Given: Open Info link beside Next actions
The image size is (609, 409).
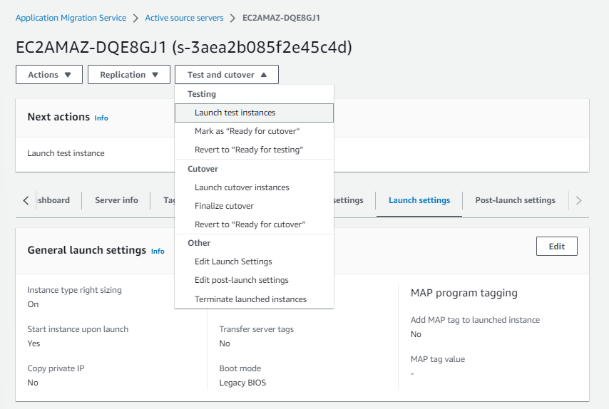Looking at the screenshot, I should coord(101,118).
